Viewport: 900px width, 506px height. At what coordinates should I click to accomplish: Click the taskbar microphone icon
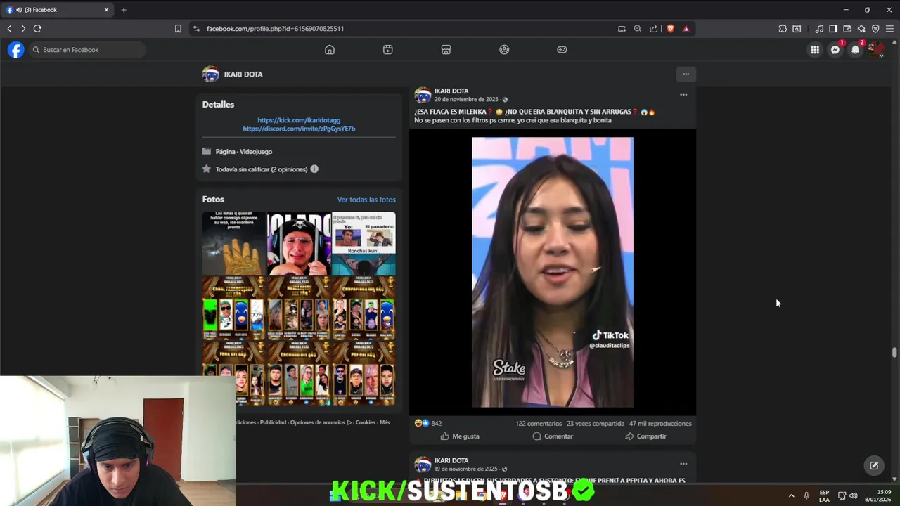click(806, 495)
